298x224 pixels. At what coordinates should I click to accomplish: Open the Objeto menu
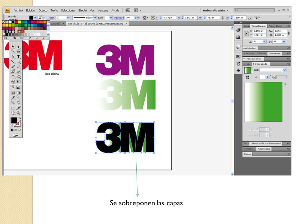43,10
